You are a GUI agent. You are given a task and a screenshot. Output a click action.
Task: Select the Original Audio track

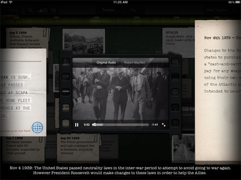tap(106, 62)
